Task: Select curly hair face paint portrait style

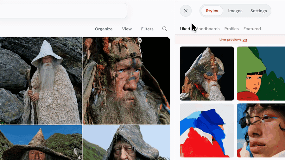Action: pos(261,130)
